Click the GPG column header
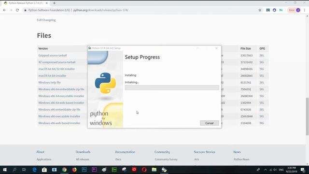Screen dimensions: 309x174 click(x=262, y=48)
